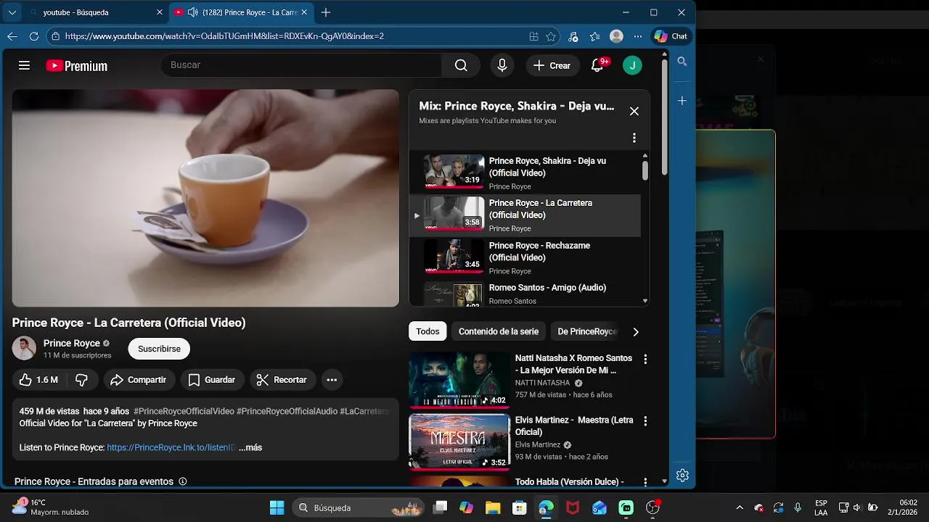This screenshot has height=522, width=929.
Task: Open the YouTube guide hamburger menu
Action: coord(24,65)
